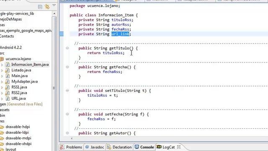Image resolution: width=268 pixels, height=151 pixels.
Task: Switch to the LogCat tab
Action: coord(166,147)
